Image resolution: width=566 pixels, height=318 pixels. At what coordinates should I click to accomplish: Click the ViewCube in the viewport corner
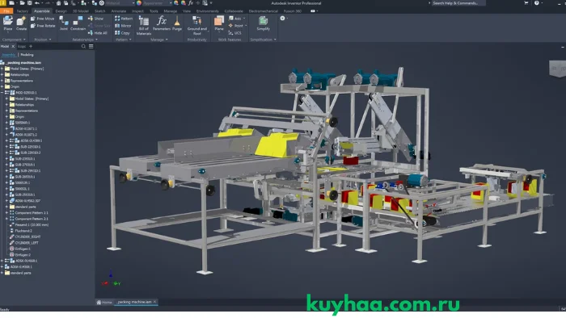[x=557, y=69]
